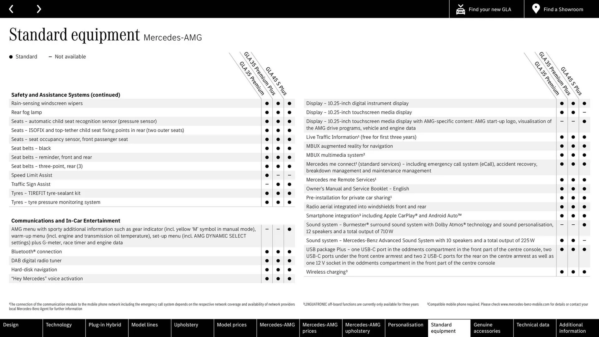Click the Find a Showroom location icon
599x337 pixels.
pos(536,9)
